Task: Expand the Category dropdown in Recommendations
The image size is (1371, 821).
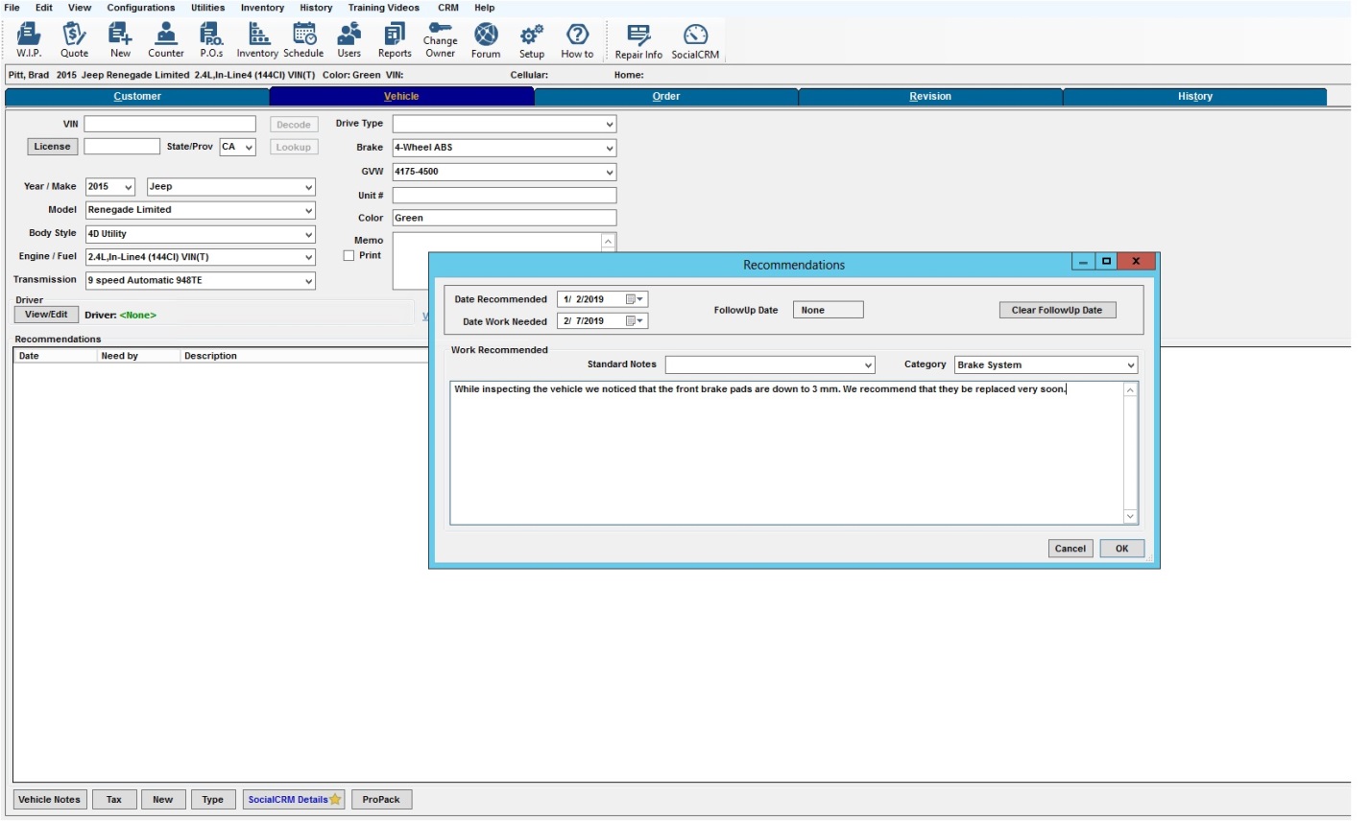Action: (x=1130, y=365)
